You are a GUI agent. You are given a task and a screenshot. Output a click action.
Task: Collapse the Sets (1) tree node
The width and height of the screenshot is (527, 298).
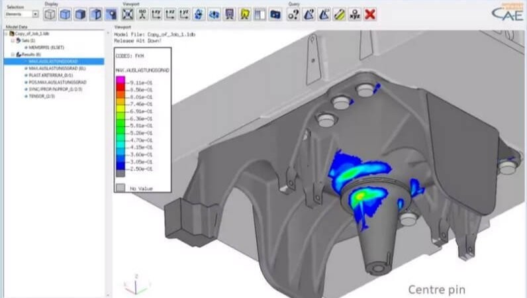(13, 41)
